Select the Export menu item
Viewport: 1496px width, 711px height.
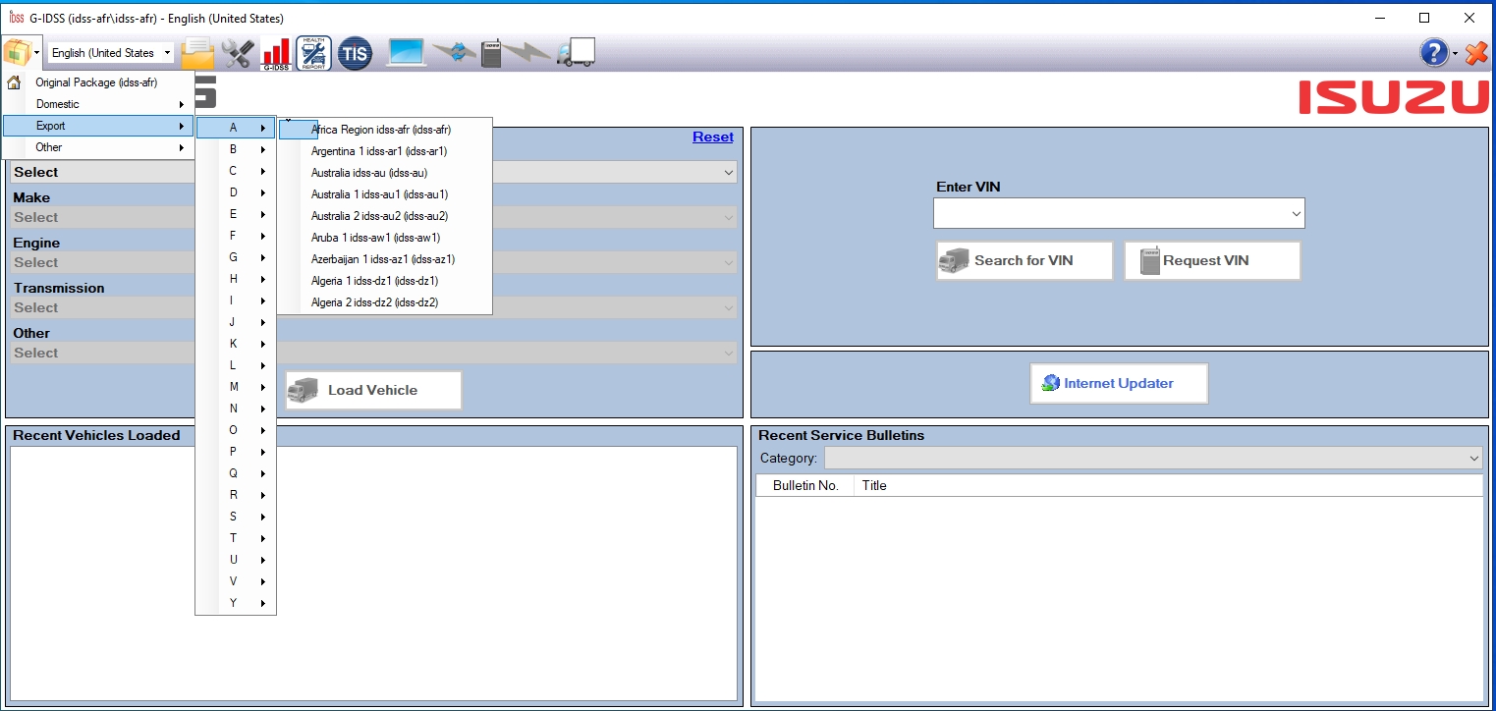click(x=97, y=126)
